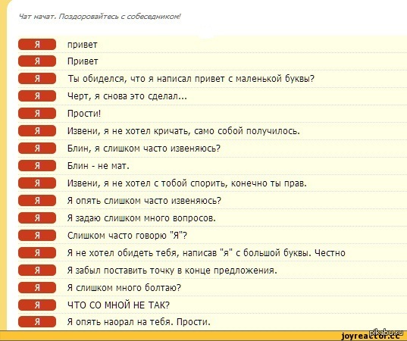Click the Я badge beside capitalized 'Привет'
Image resolution: width=407 pixels, height=341 pixels.
click(x=37, y=61)
